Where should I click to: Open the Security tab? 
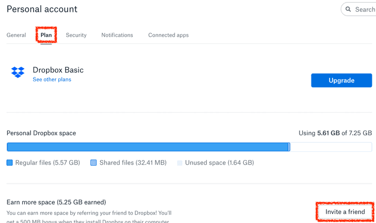pos(76,35)
